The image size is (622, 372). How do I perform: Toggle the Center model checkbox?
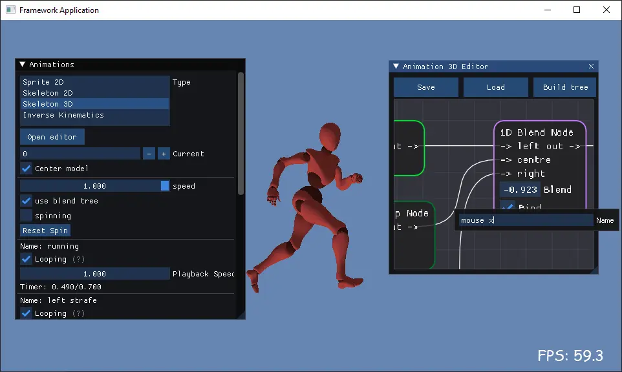[x=26, y=168]
